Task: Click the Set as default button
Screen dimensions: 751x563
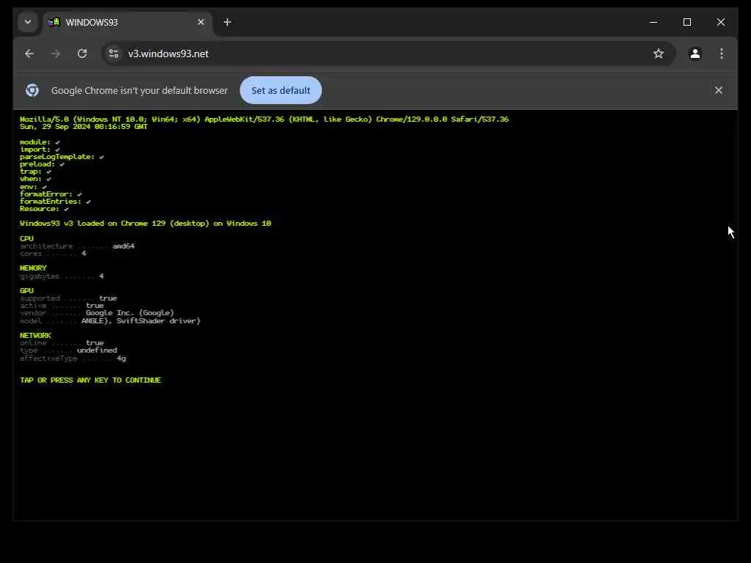Action: point(281,90)
